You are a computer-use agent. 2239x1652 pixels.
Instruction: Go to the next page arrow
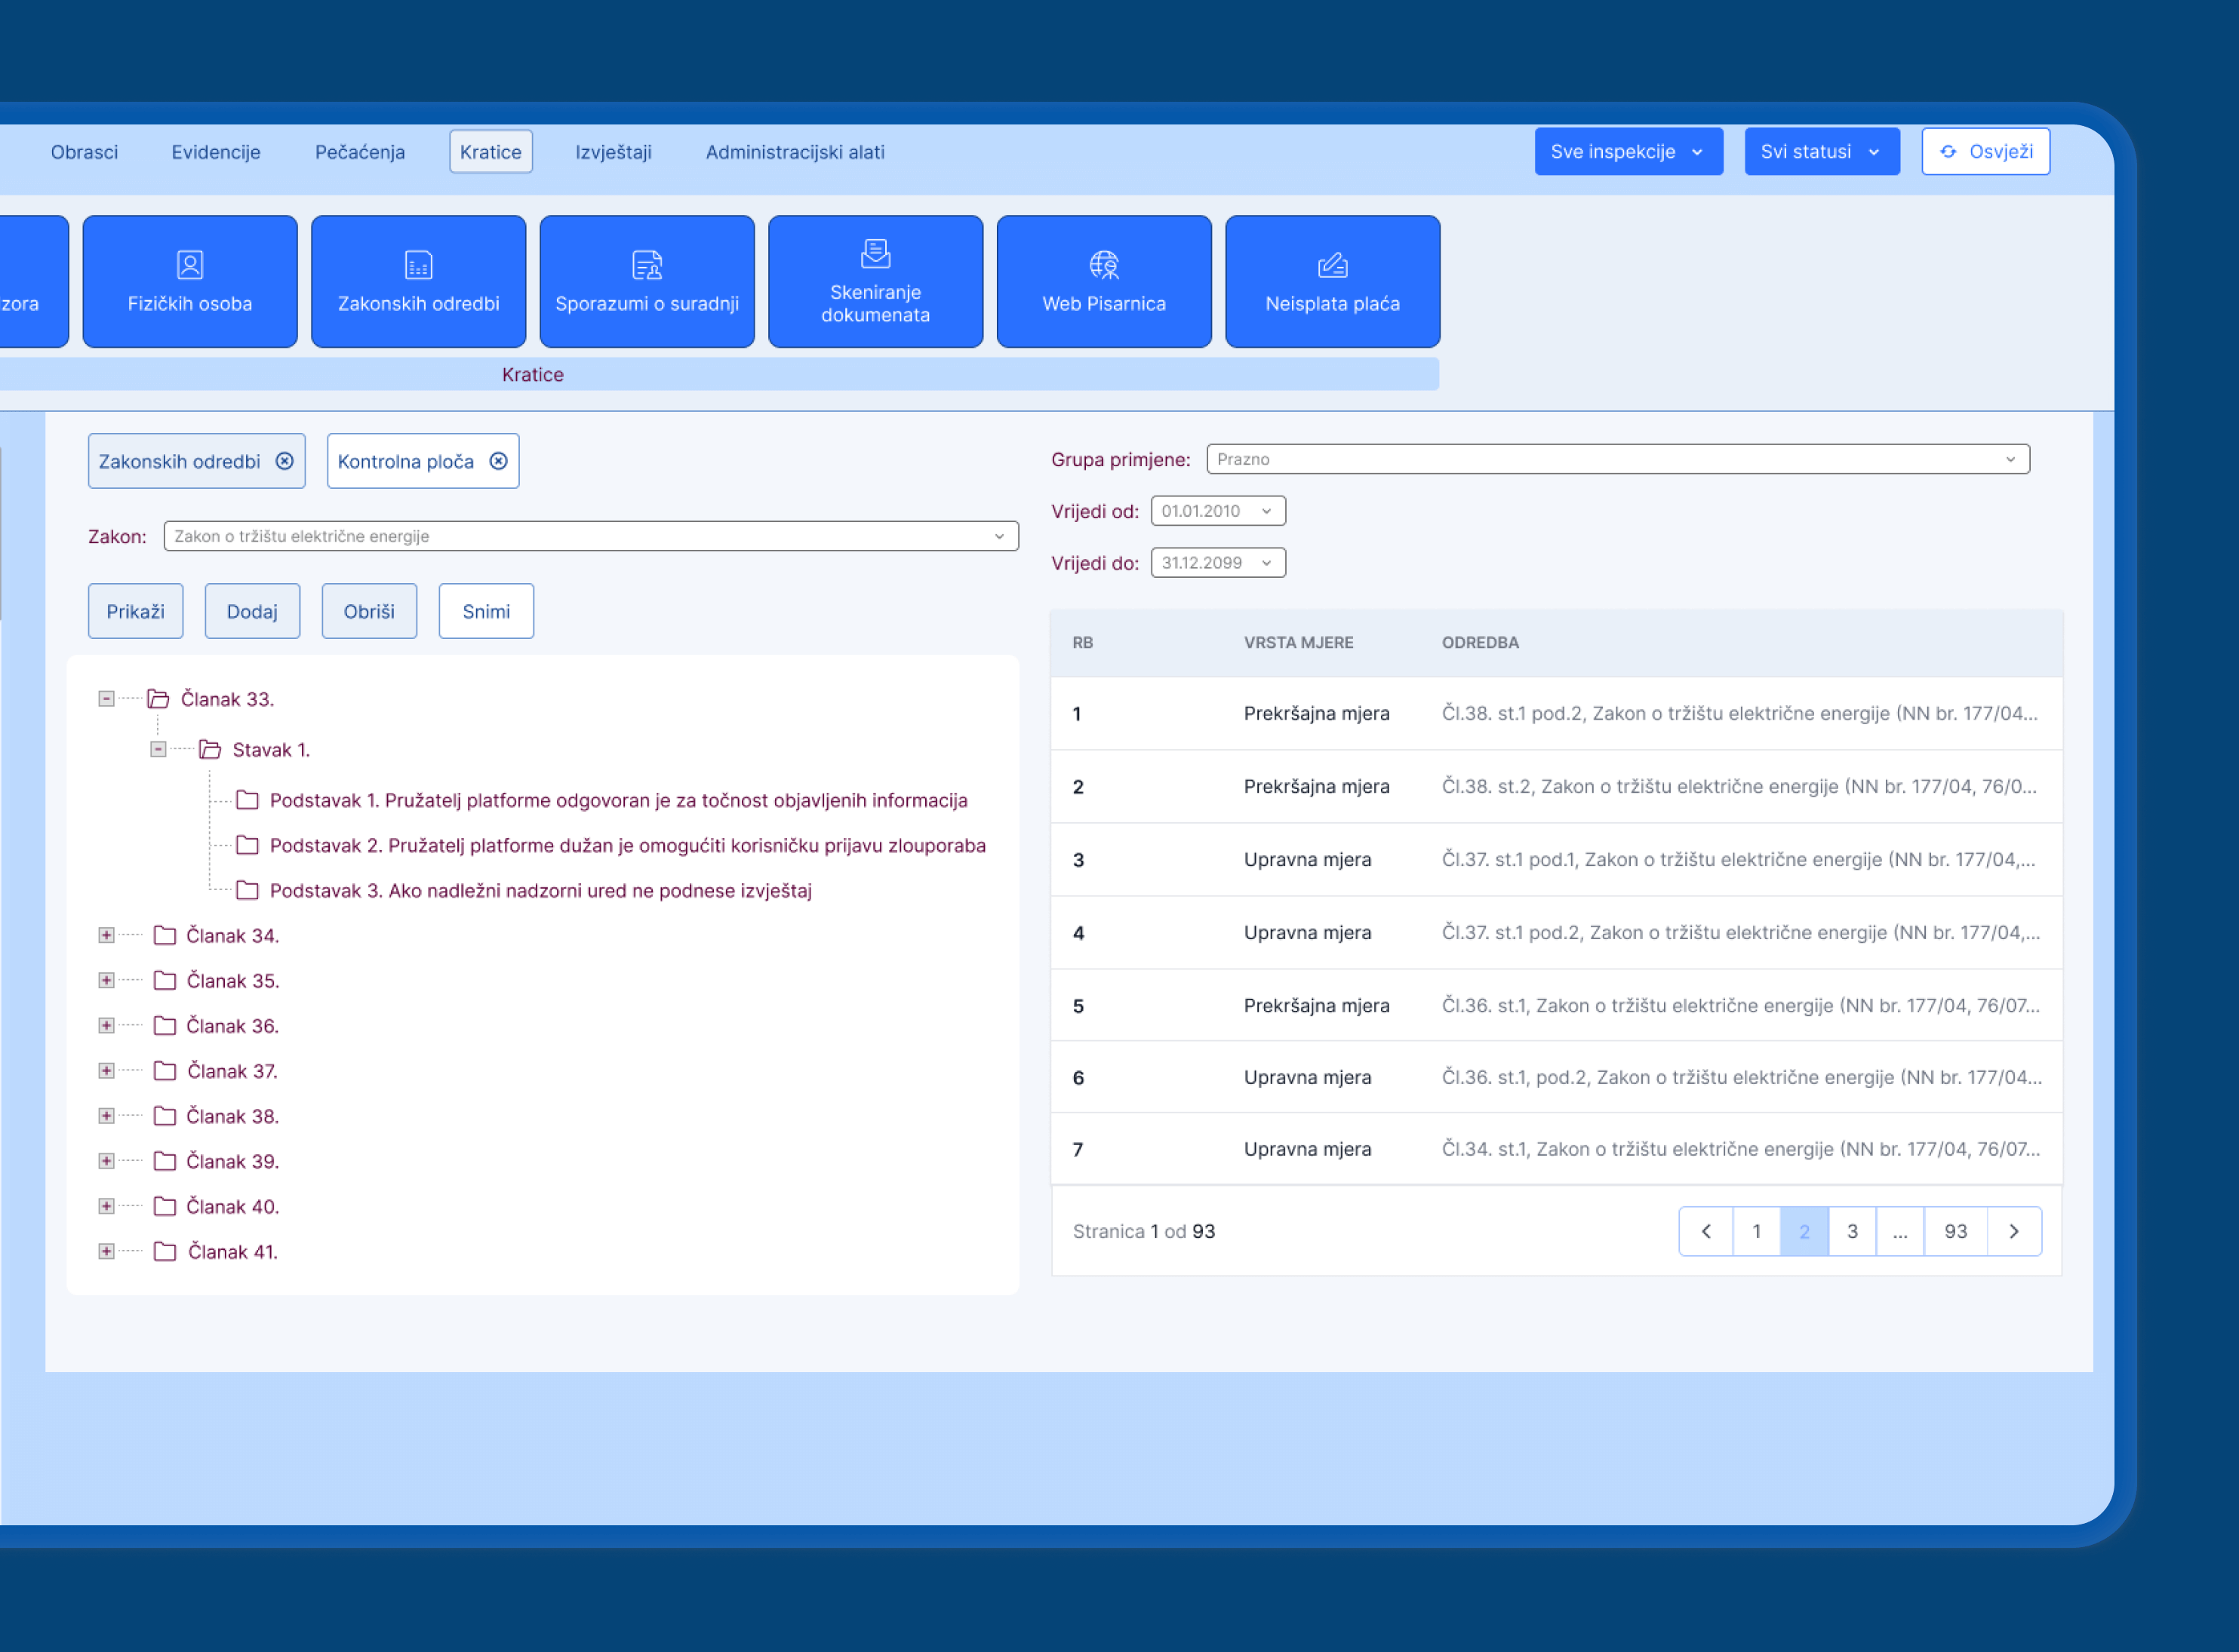2013,1231
